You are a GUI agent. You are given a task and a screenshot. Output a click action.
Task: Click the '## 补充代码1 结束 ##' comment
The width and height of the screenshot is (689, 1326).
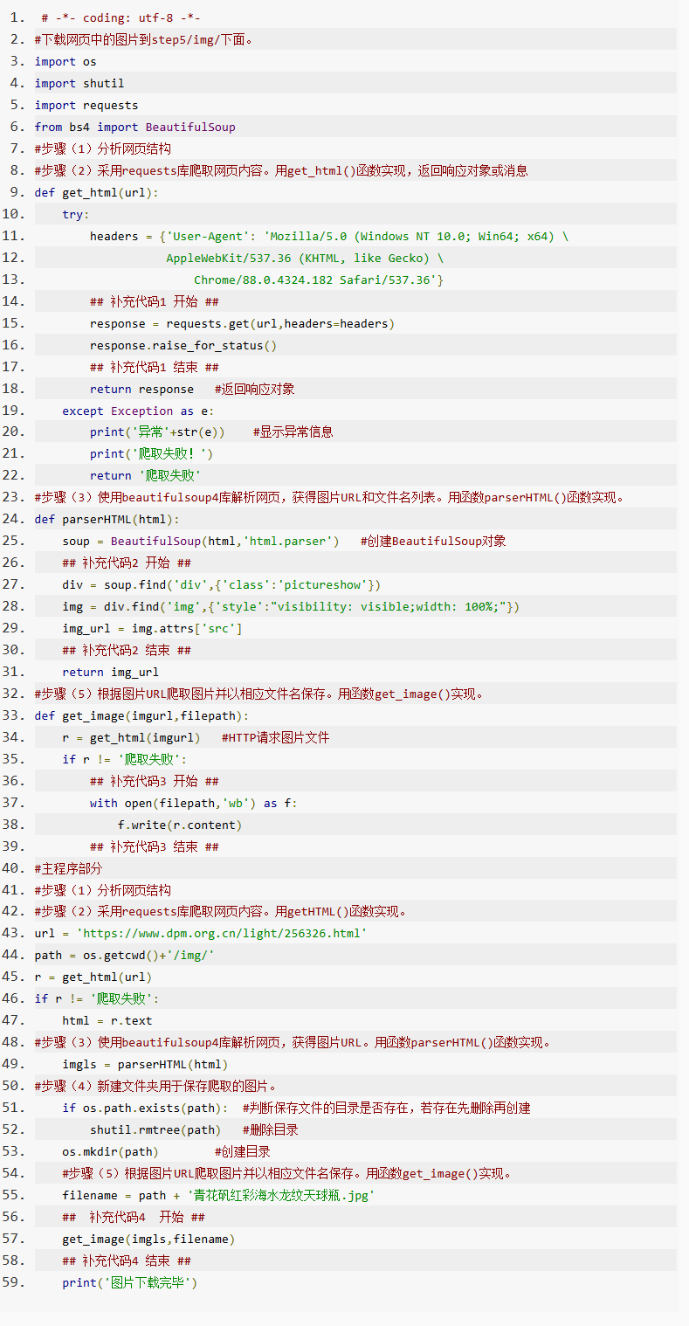pos(155,367)
